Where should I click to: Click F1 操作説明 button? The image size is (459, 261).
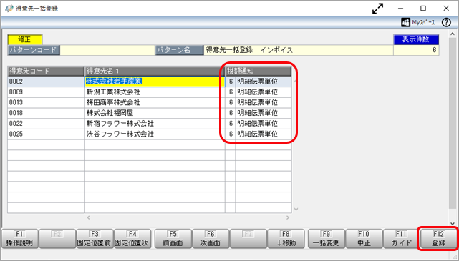pyautogui.click(x=19, y=239)
